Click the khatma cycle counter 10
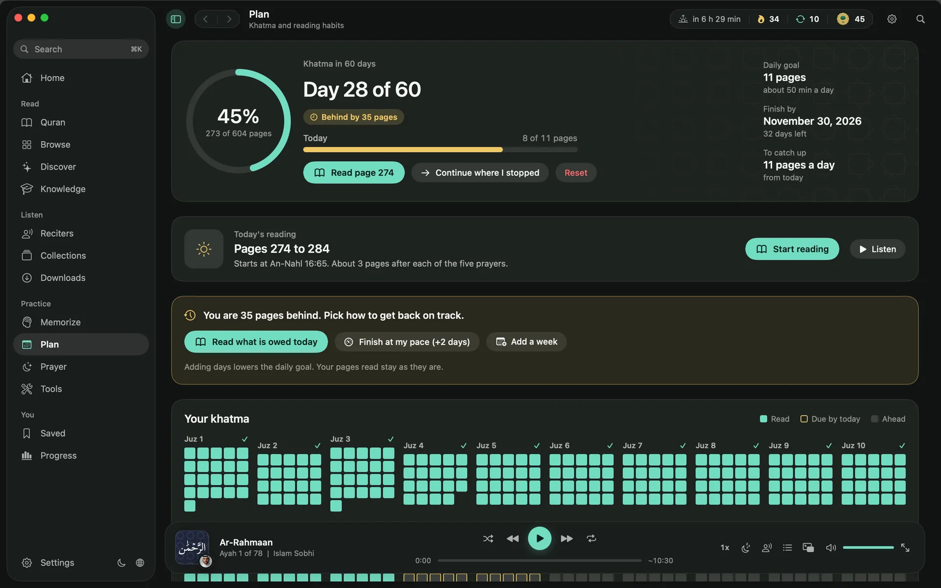 (x=807, y=19)
